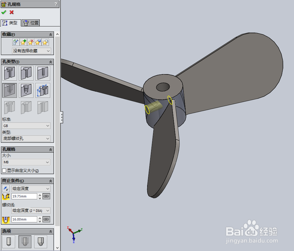Toggle link button beside 16.00mm
The image size is (294, 251).
46,219
